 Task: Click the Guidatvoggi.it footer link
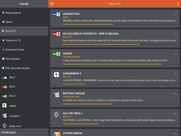click(9, 132)
